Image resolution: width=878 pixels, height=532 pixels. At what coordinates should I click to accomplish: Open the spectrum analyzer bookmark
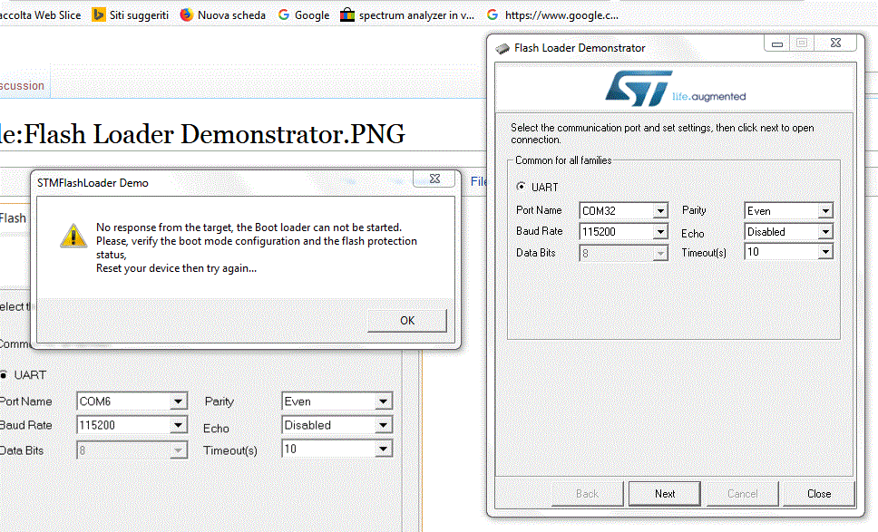(x=407, y=15)
